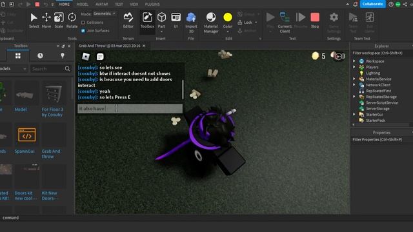Stop the running test
The height and width of the screenshot is (232, 413).
(x=315, y=20)
